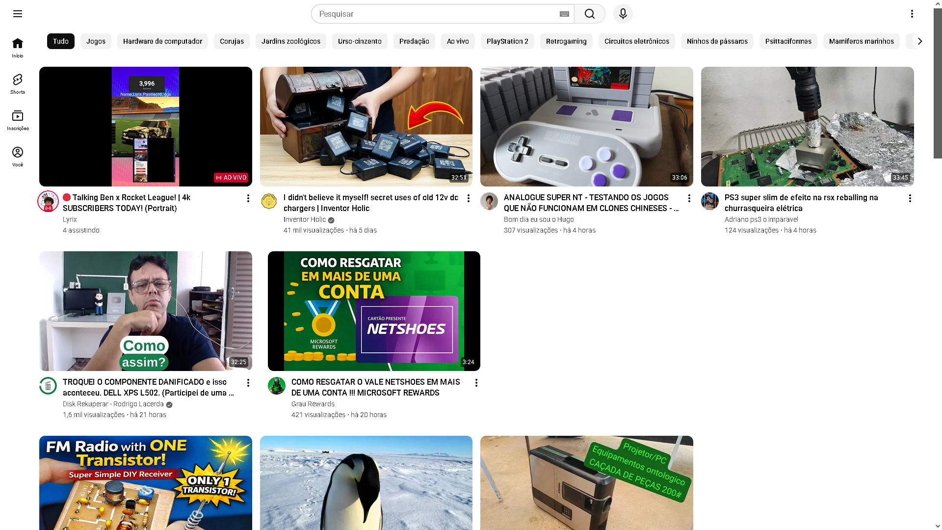This screenshot has width=942, height=530.
Task: Select the Ao vivo filter chip
Action: tap(457, 41)
